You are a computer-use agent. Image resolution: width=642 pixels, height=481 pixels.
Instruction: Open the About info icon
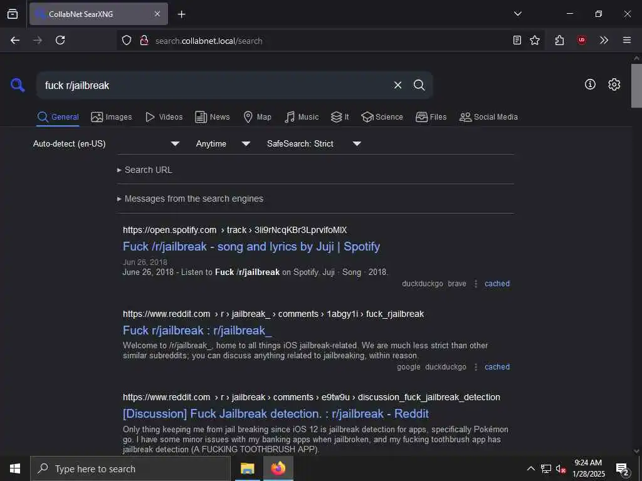point(590,85)
